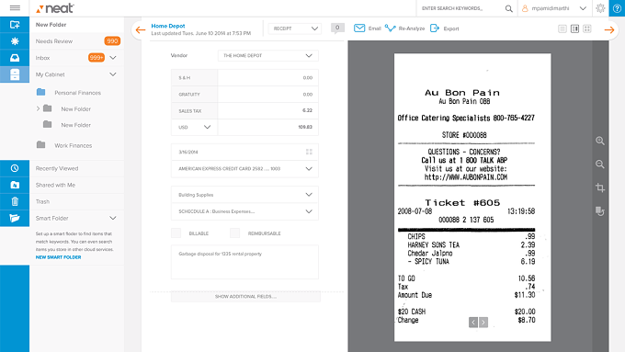Open the Schedule A tax category dropdown

244,211
